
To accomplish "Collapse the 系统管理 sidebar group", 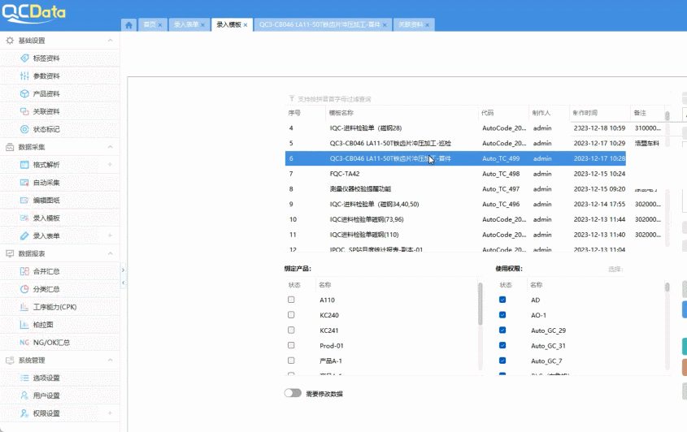I will 110,361.
